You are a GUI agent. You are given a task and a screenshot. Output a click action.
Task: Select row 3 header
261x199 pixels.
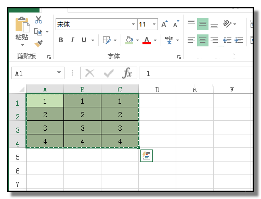(17, 128)
